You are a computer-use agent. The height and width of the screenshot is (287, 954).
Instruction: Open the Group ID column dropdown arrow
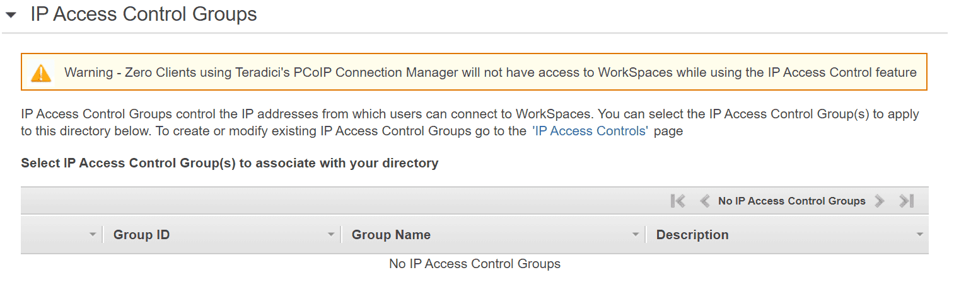coord(331,235)
